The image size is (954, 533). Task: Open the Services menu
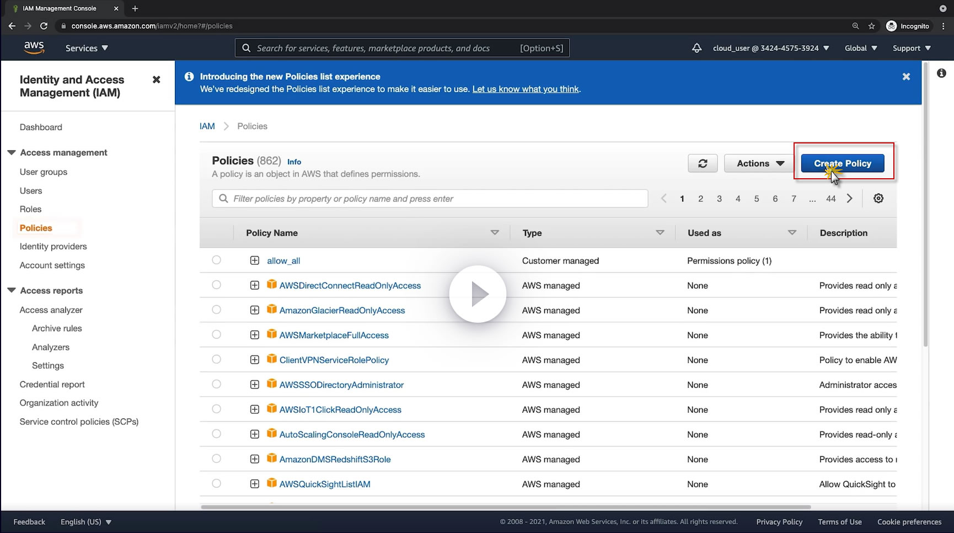(87, 49)
